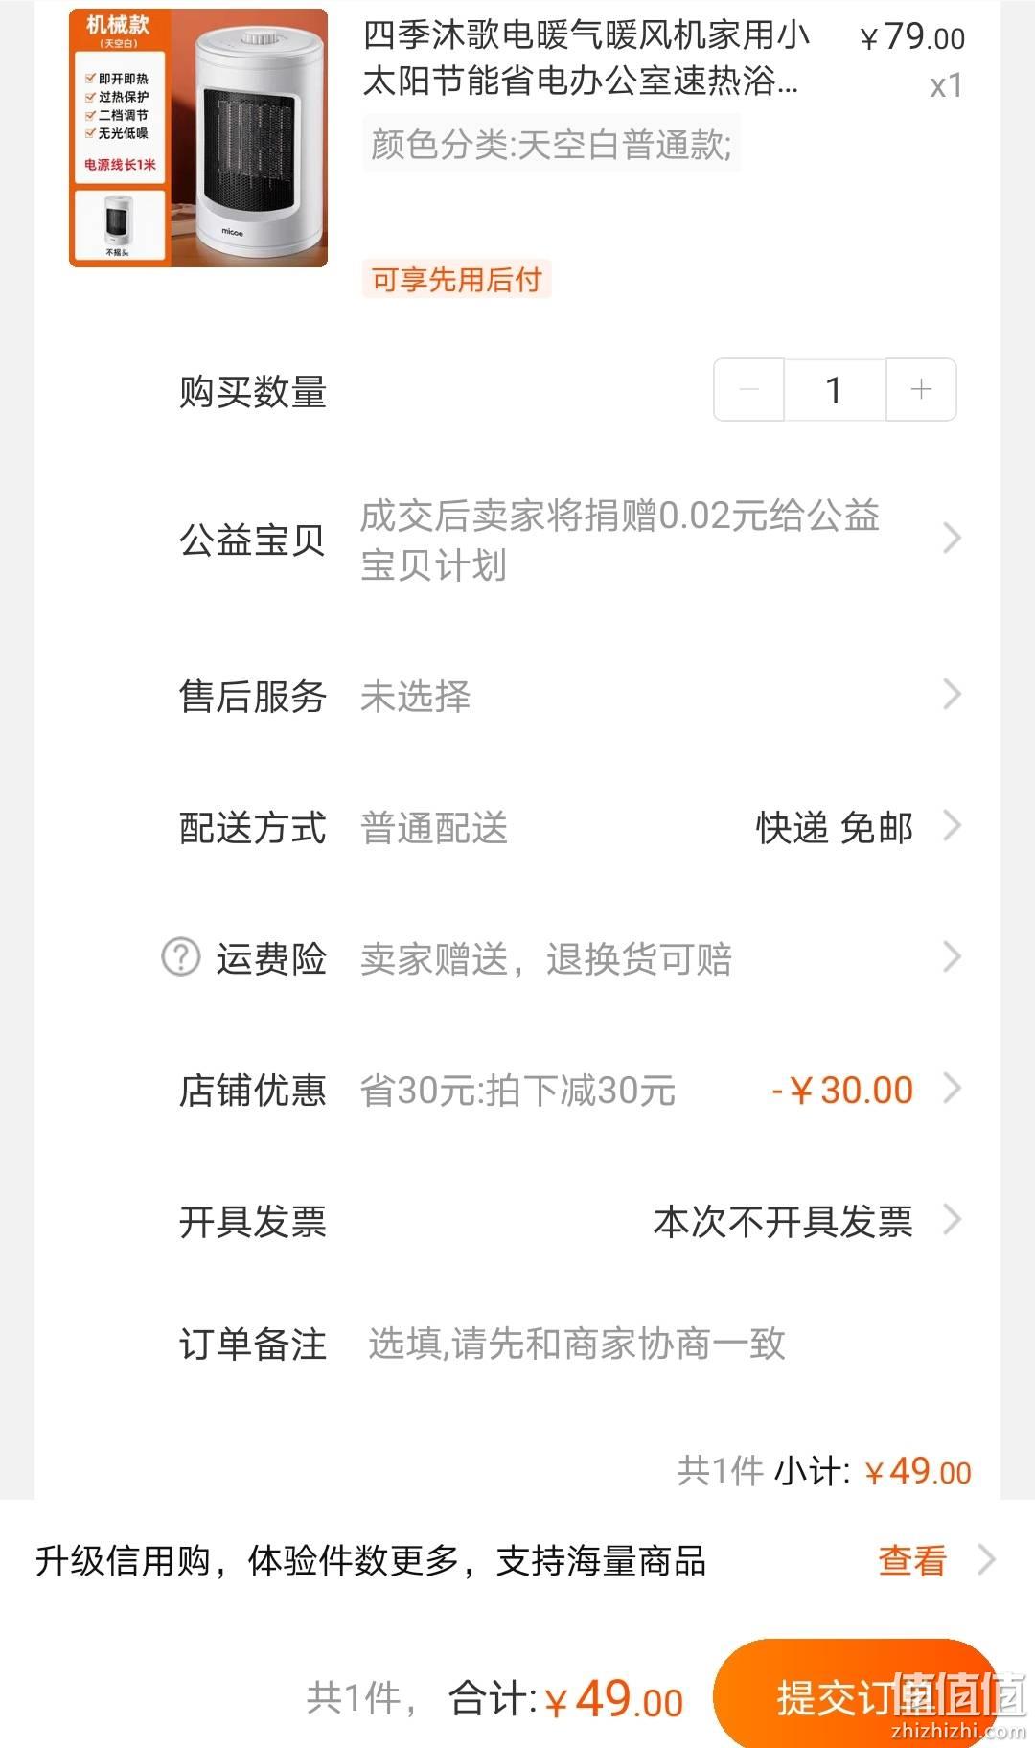Expand the 公益宝贝 chevron arrow
Image resolution: width=1035 pixels, height=1748 pixels.
(951, 539)
